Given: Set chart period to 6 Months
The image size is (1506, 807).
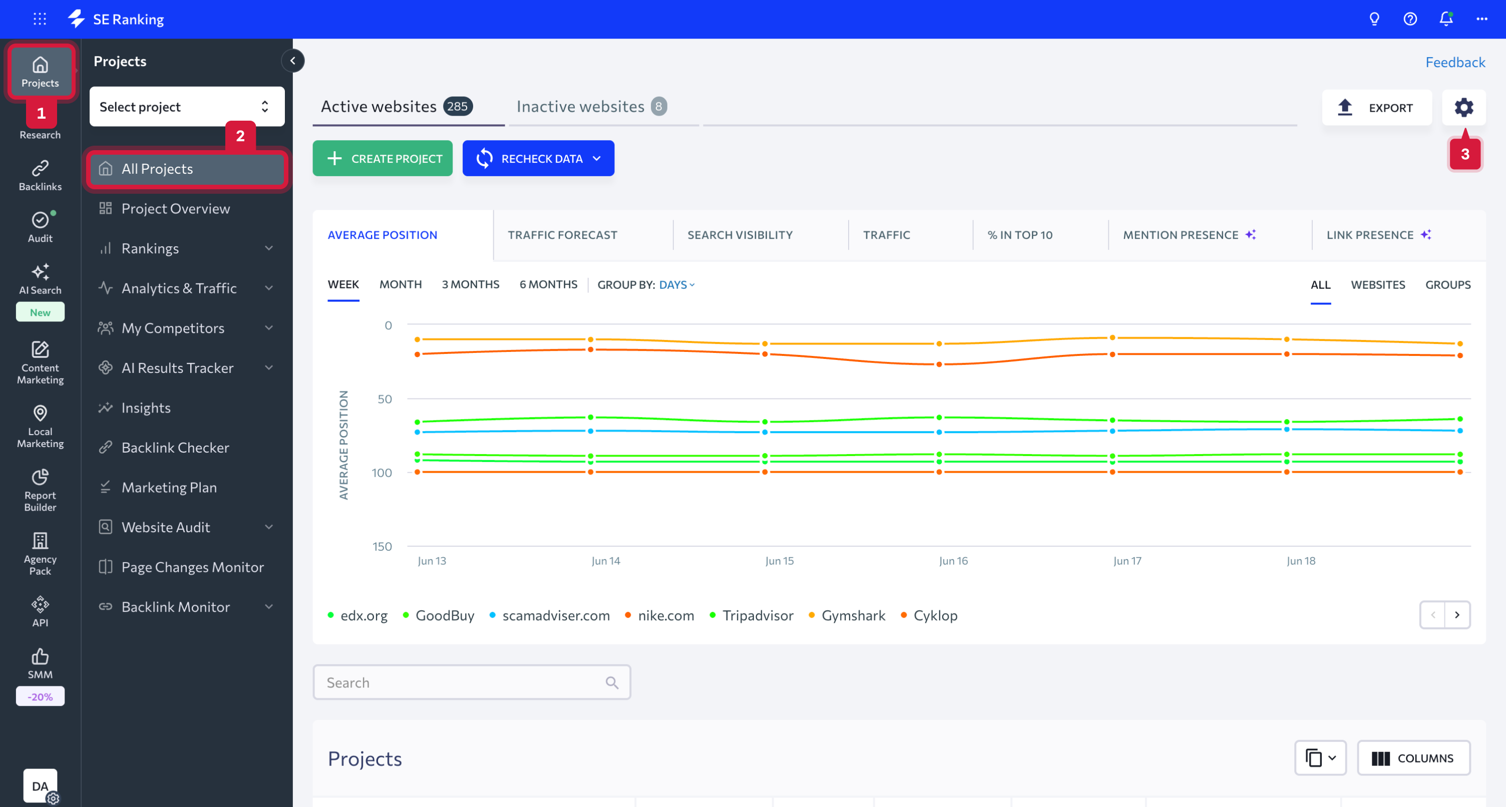Looking at the screenshot, I should point(548,285).
